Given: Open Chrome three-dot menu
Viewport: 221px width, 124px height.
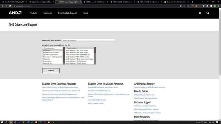Looking at the screenshot, I should [x=219, y=6].
